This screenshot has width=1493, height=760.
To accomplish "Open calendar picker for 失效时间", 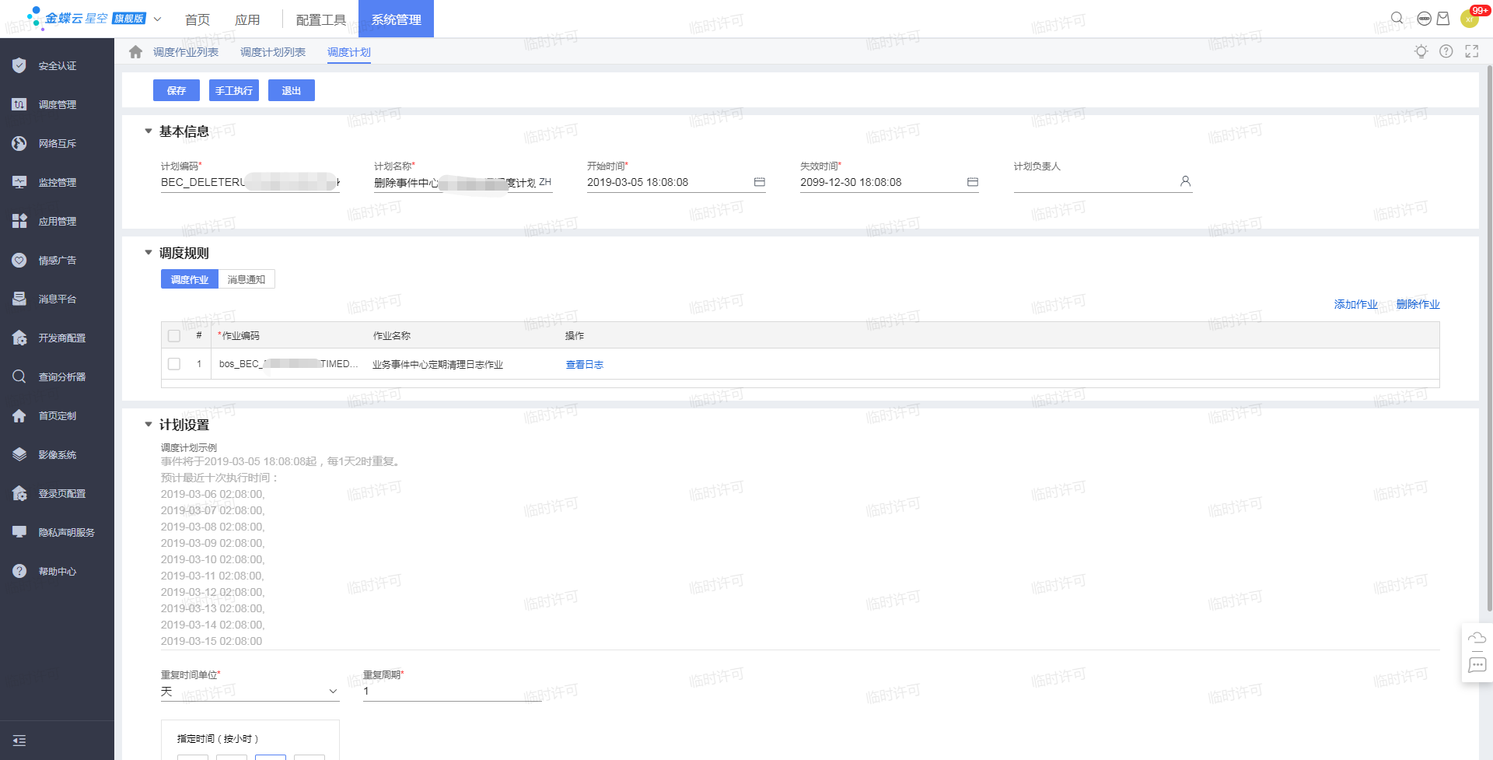I will [973, 182].
